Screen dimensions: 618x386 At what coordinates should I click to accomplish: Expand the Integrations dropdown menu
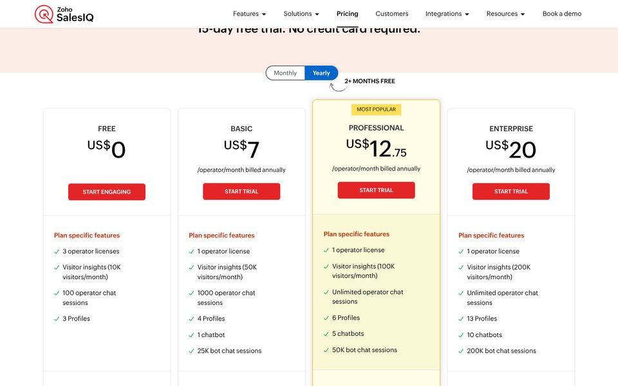447,14
